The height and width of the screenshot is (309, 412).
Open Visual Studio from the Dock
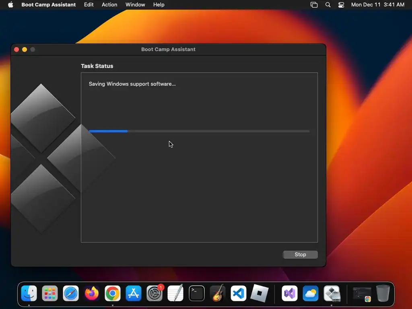coord(290,293)
